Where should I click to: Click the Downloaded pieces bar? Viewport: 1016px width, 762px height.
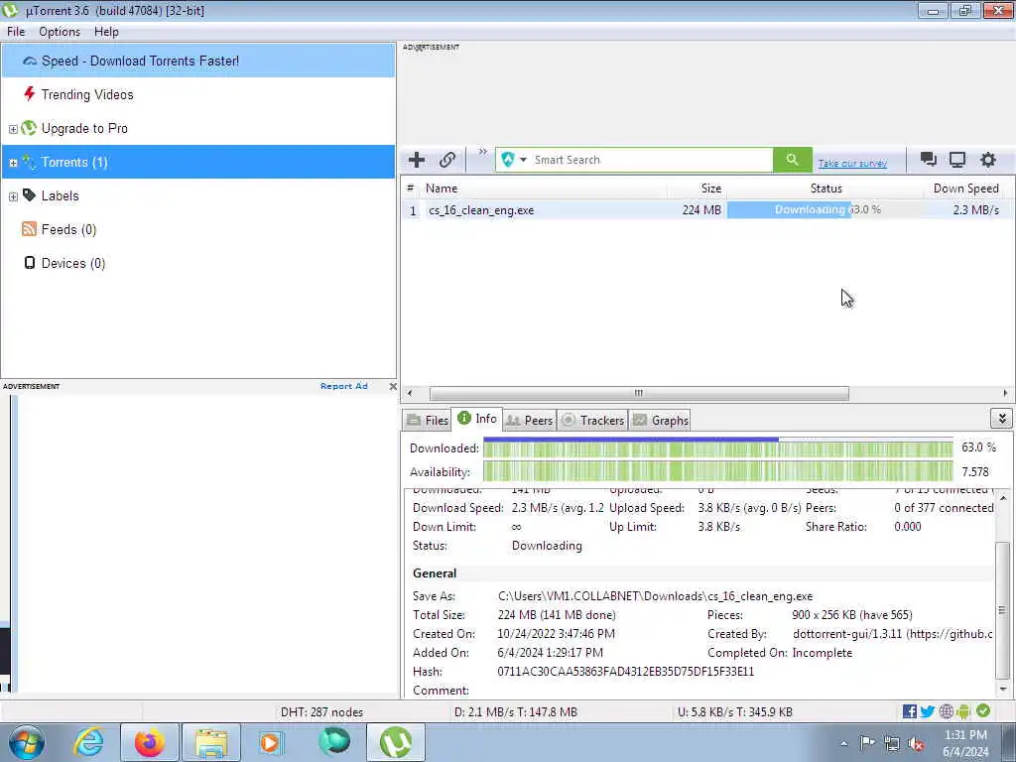pyautogui.click(x=718, y=447)
